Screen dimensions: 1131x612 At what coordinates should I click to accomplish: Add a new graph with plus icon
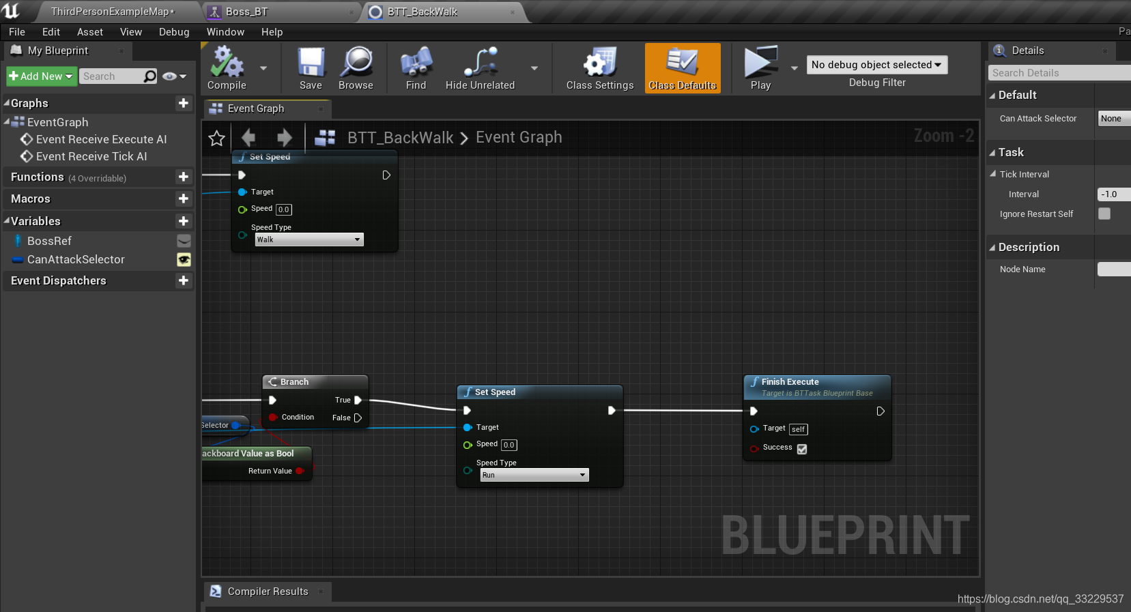tap(184, 103)
